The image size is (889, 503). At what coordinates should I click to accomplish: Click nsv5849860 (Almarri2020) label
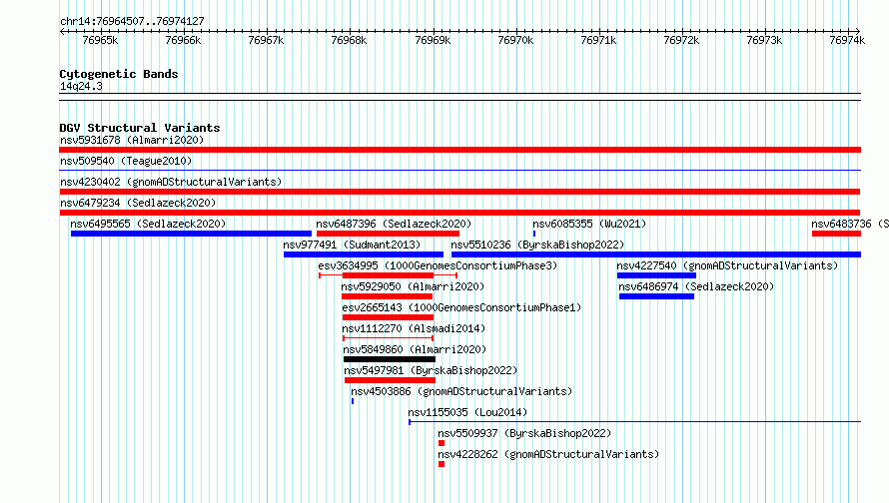[415, 349]
